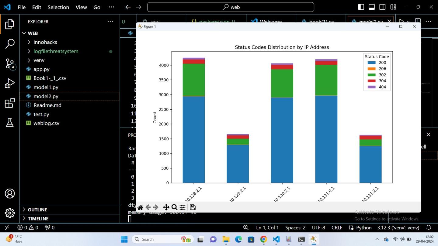Open Source Control view with badge
This screenshot has width=438, height=246.
click(x=10, y=63)
